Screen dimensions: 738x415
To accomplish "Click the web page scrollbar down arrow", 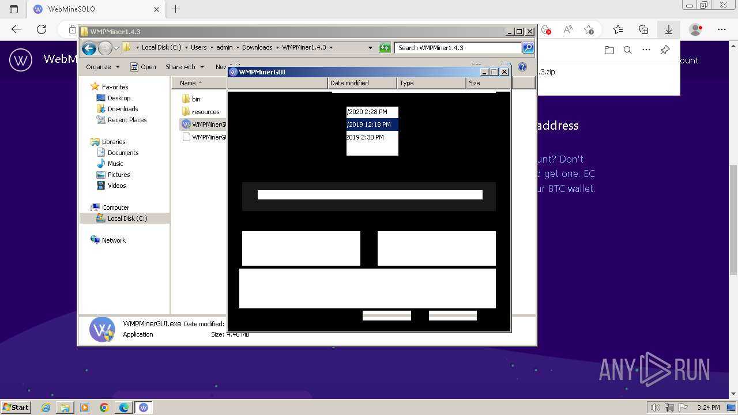I will (x=733, y=394).
